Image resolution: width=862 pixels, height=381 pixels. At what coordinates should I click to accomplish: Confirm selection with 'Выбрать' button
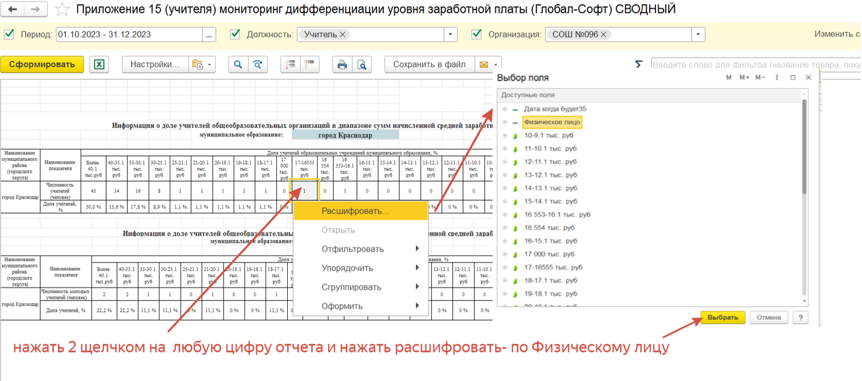tap(722, 317)
